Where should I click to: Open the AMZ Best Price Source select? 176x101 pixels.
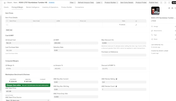click(28, 100)
